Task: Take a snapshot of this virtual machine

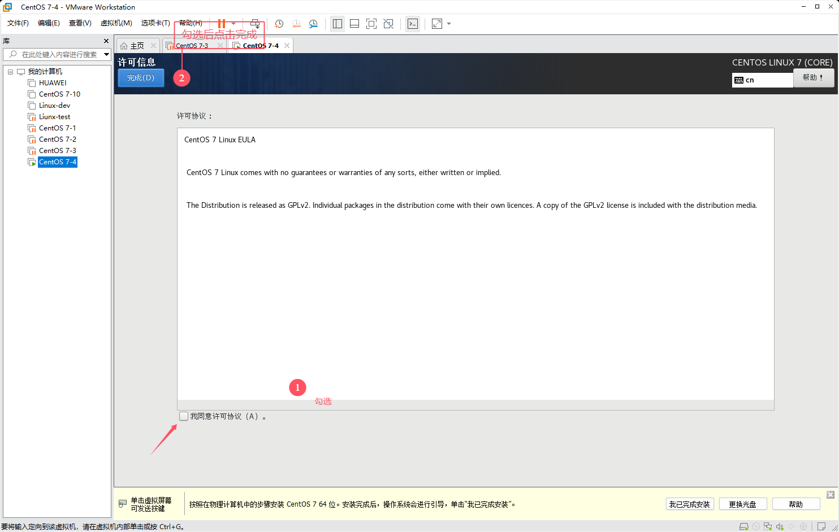Action: (x=279, y=24)
